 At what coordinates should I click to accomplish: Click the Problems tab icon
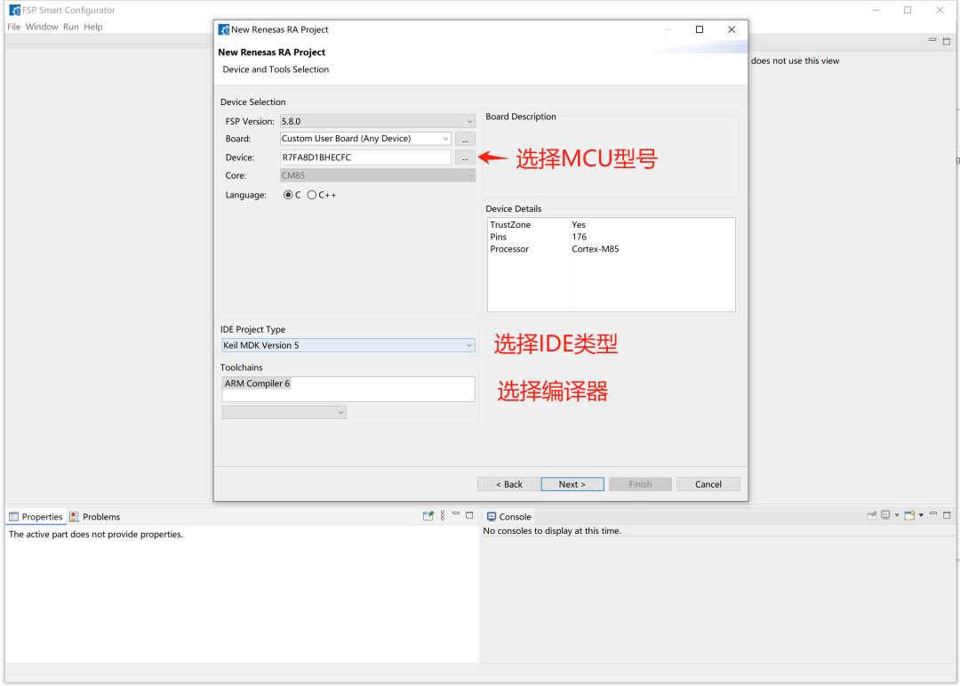pyautogui.click(x=74, y=517)
